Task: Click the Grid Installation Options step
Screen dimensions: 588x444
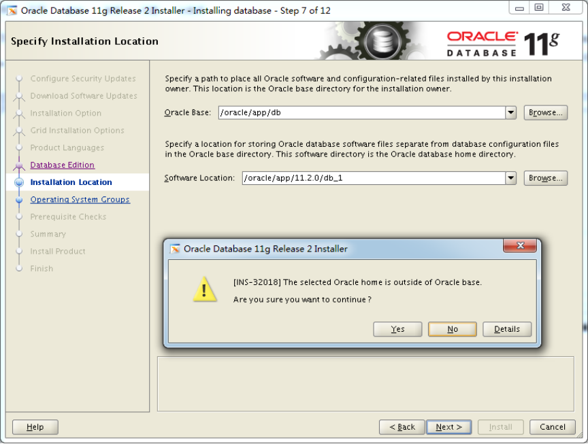Action: coord(78,131)
